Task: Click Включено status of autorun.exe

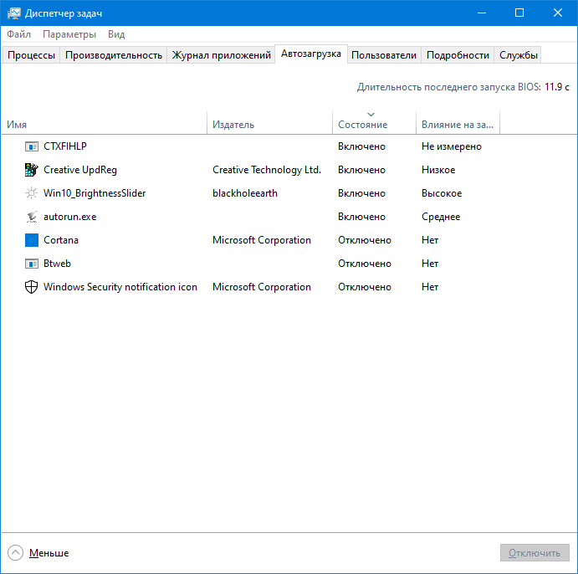Action: (x=361, y=217)
